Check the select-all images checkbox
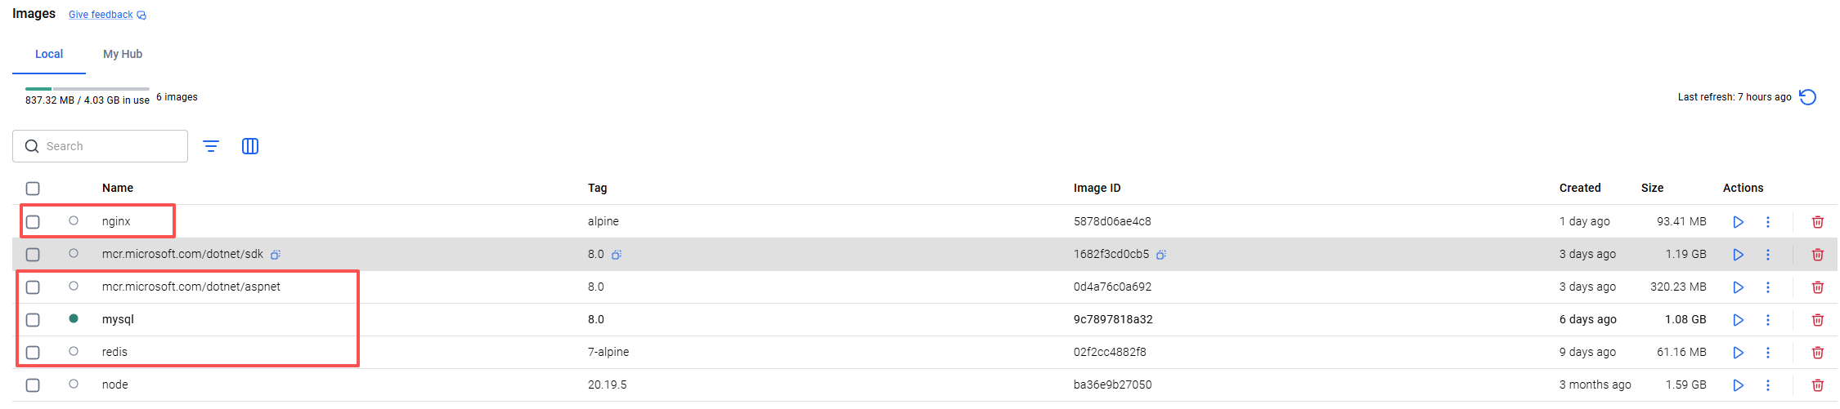The image size is (1840, 409). [x=33, y=189]
